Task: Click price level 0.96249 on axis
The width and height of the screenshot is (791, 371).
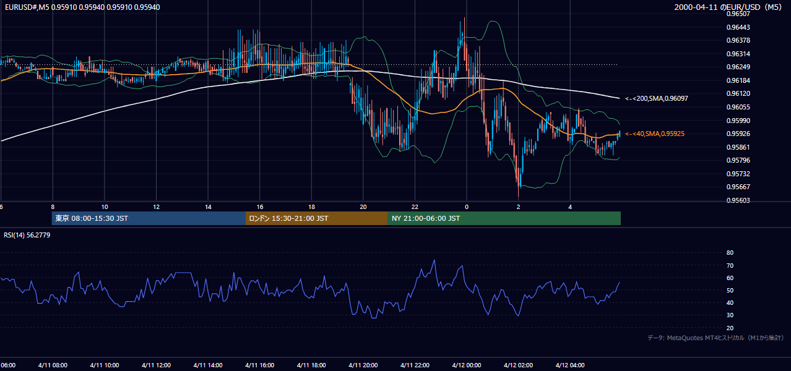Action: tap(738, 67)
